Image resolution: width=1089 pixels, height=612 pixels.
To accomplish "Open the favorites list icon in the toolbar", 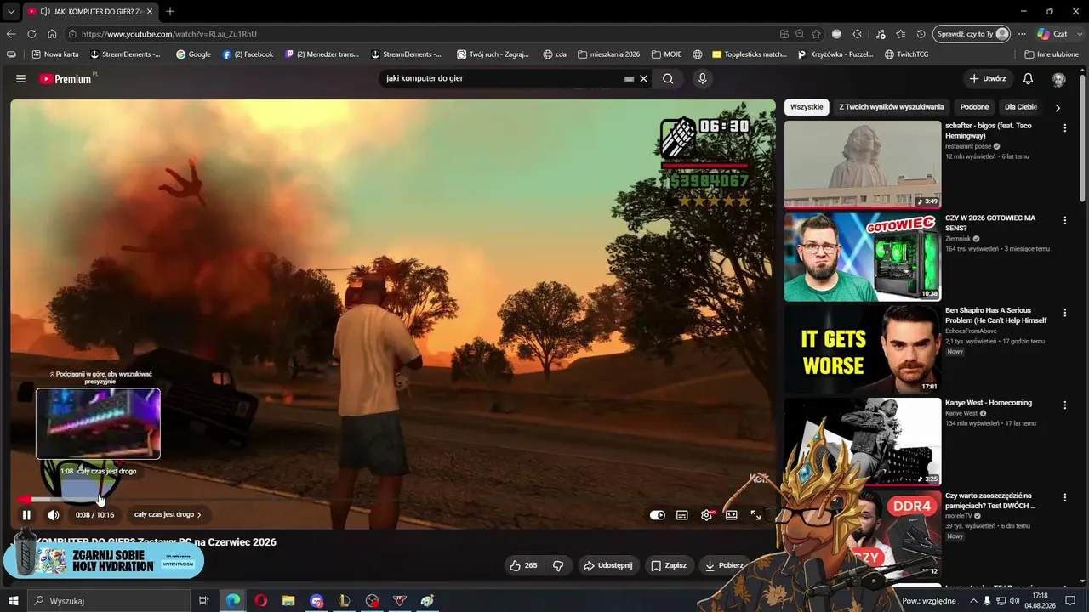I will 901,34.
